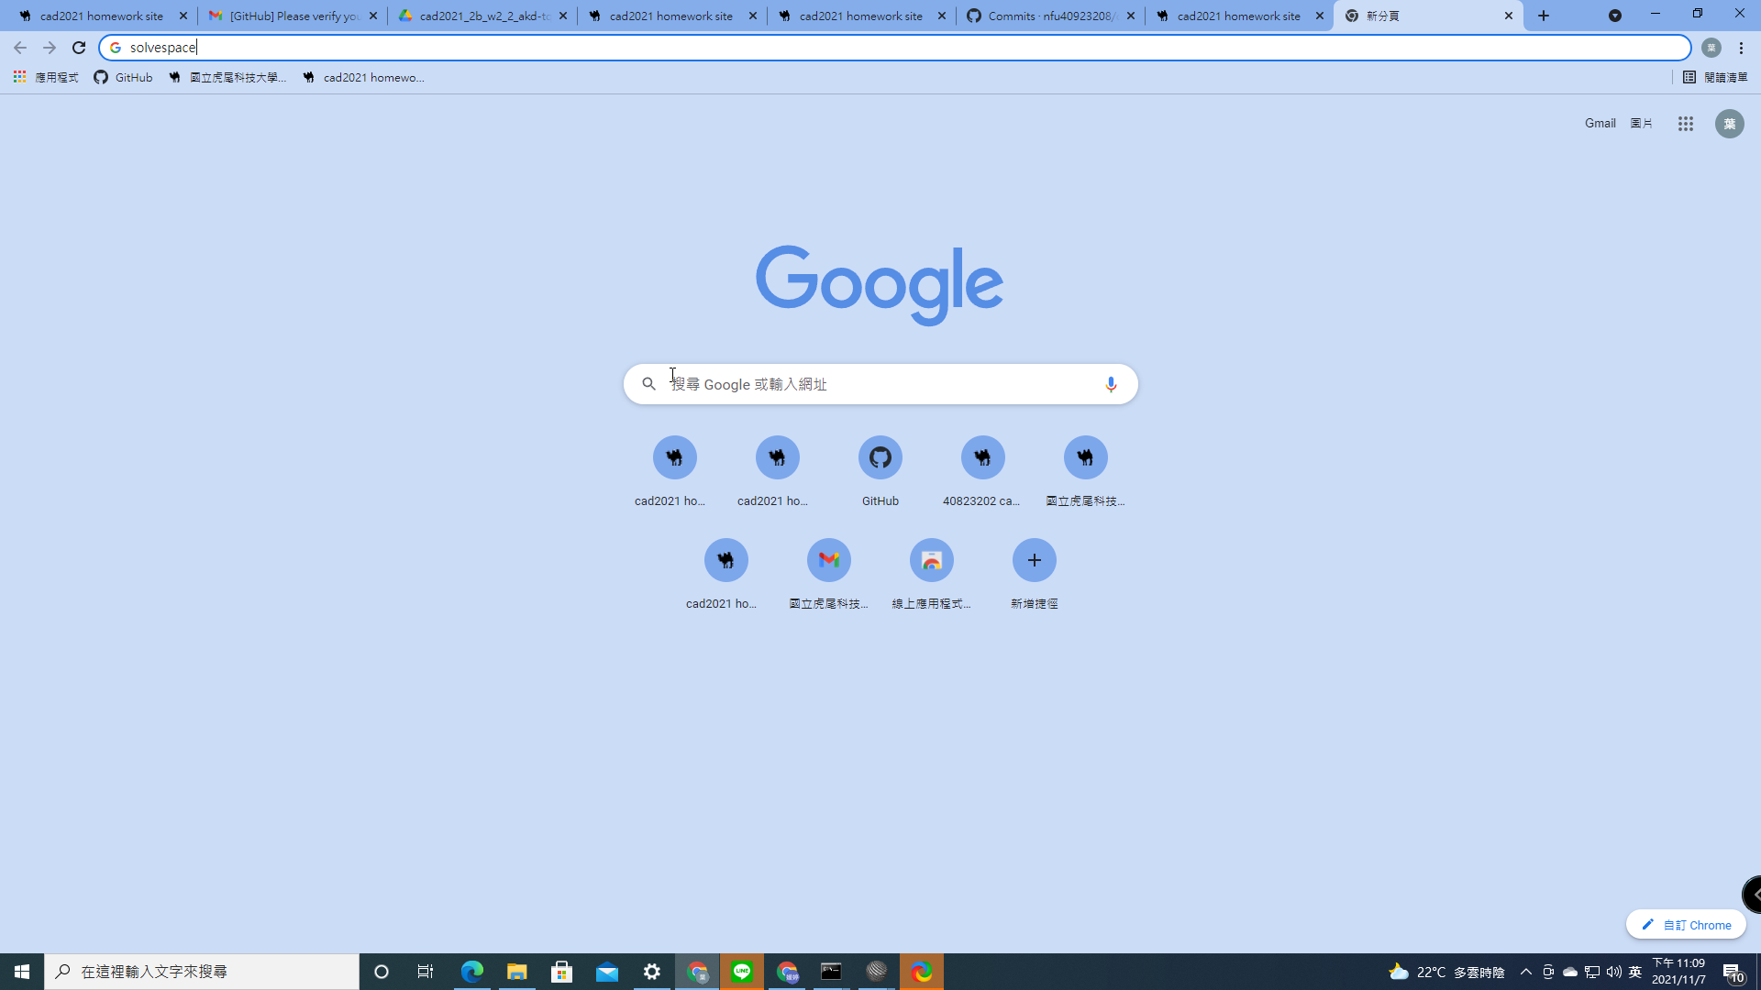The width and height of the screenshot is (1761, 990).
Task: Show hidden system tray icons
Action: tap(1526, 972)
